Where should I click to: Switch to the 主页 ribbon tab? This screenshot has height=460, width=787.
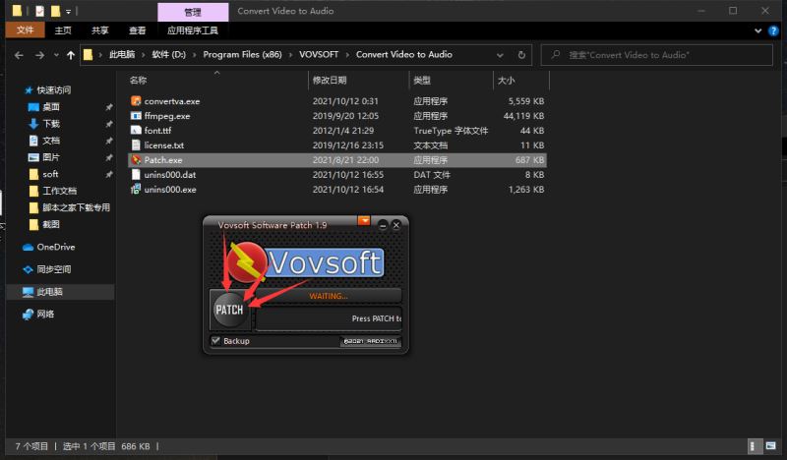pos(63,30)
